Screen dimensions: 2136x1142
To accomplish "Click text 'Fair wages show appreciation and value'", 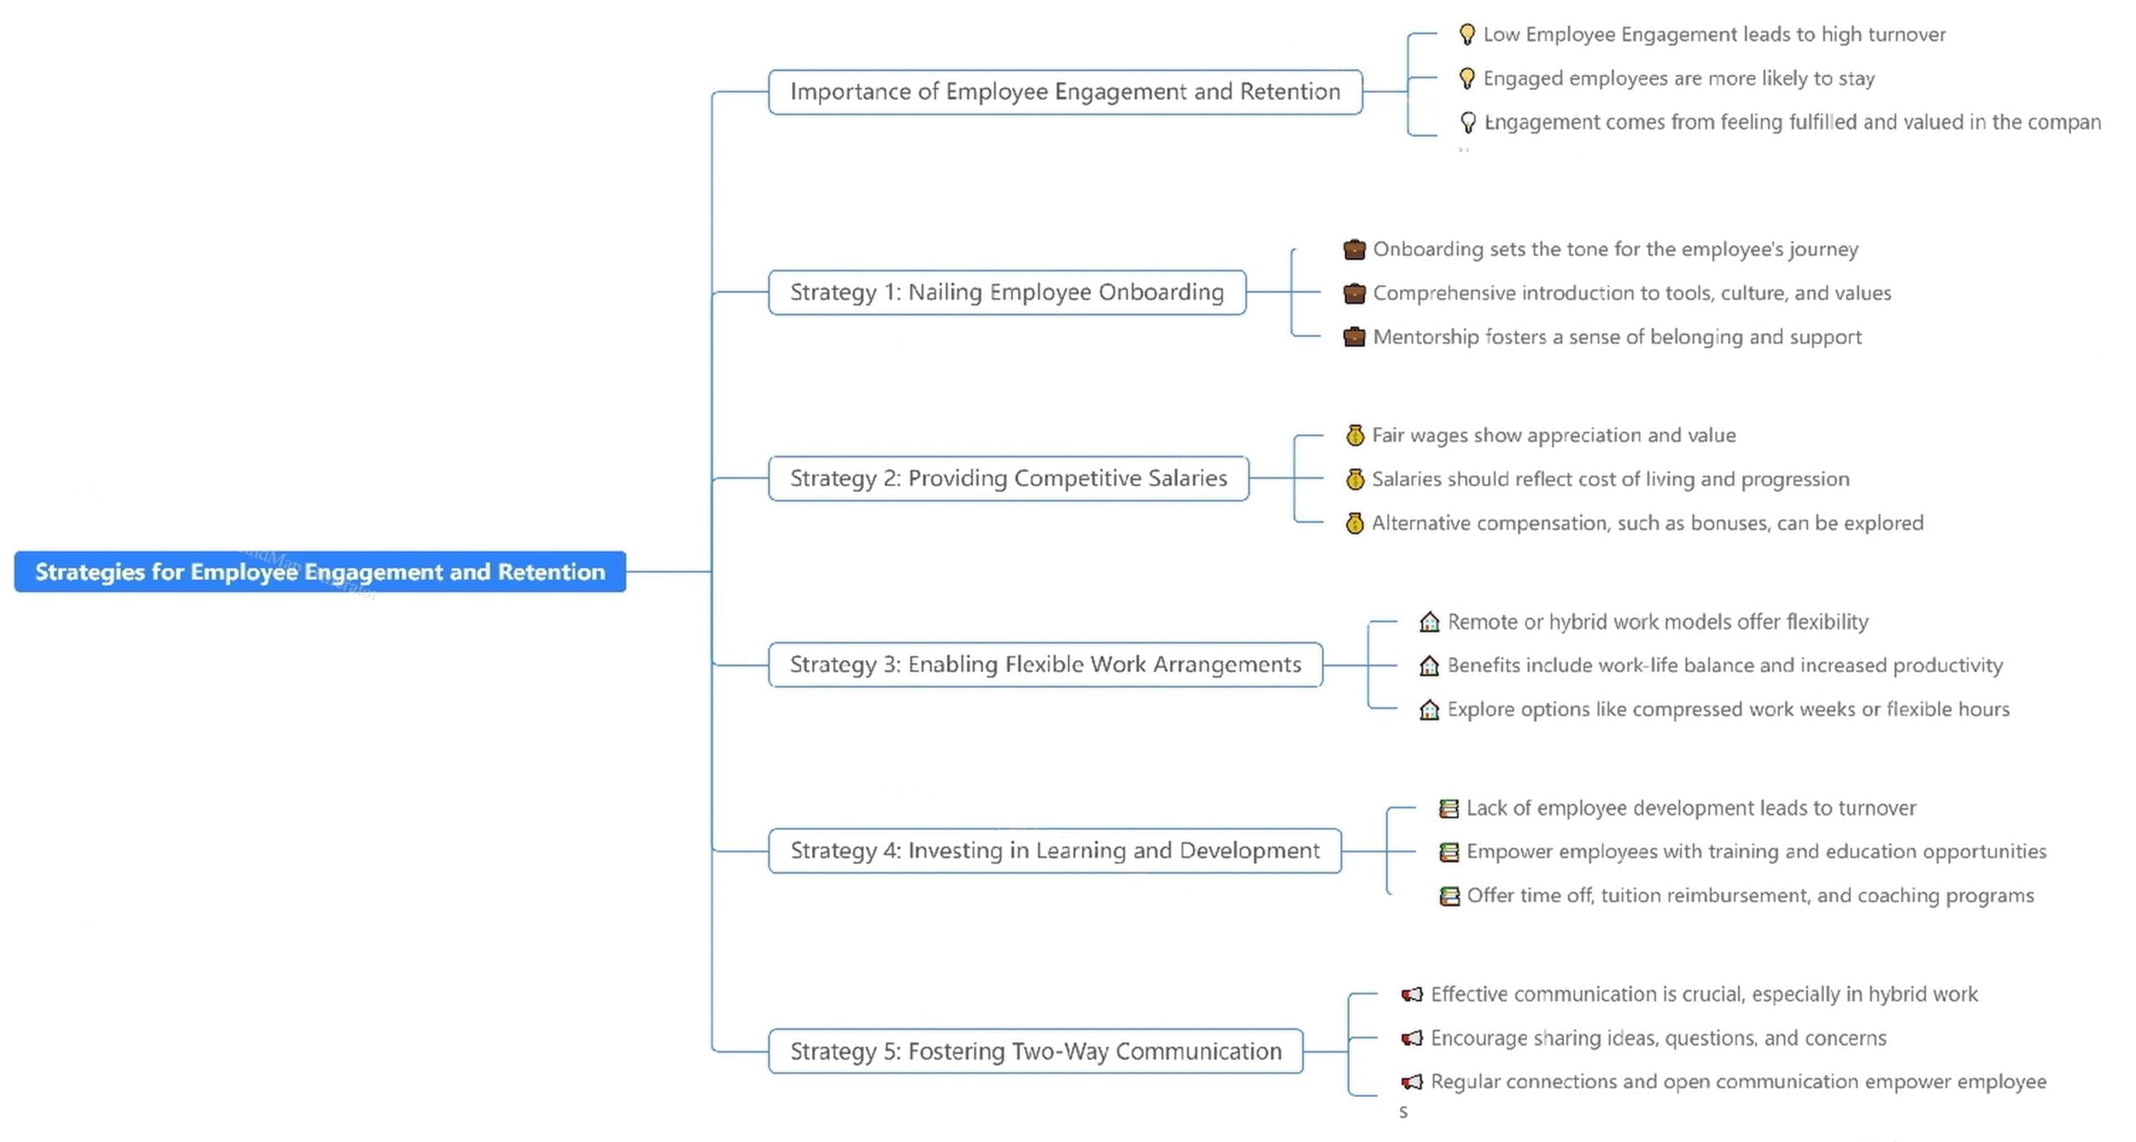I will click(x=1554, y=435).
